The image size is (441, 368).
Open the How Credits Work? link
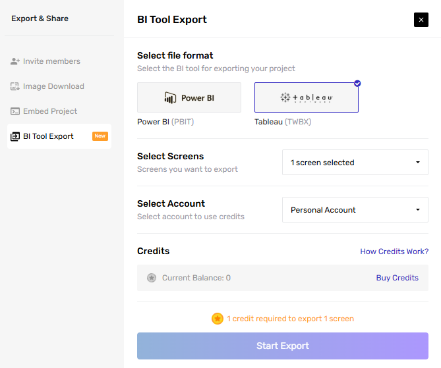[394, 251]
